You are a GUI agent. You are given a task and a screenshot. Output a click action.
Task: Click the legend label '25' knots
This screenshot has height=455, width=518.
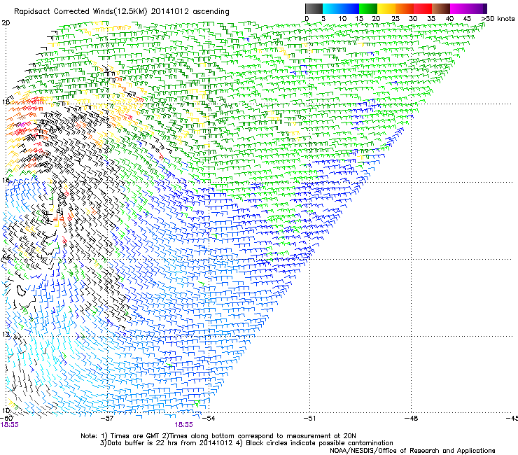click(395, 19)
